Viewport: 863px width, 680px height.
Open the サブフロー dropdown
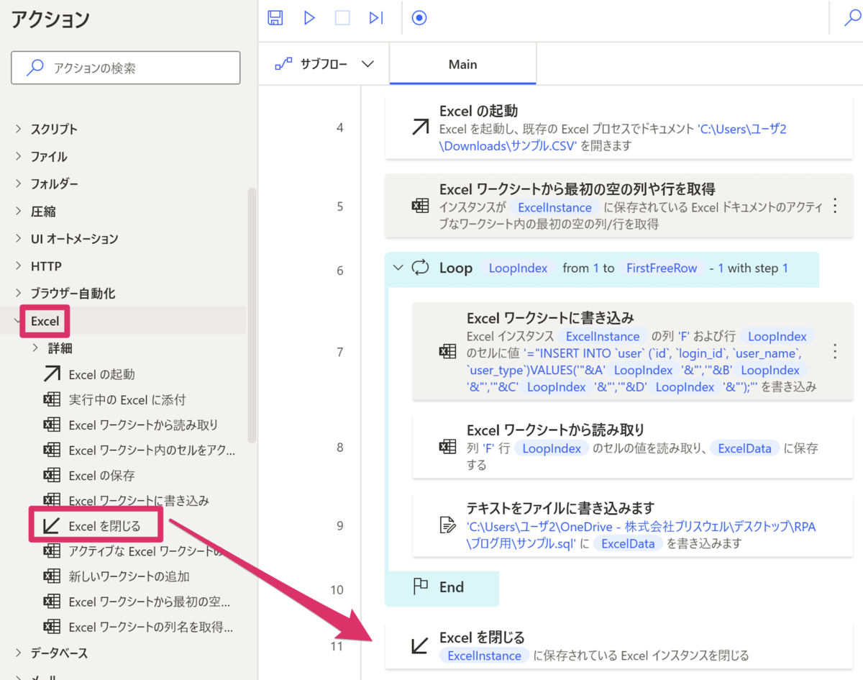324,64
